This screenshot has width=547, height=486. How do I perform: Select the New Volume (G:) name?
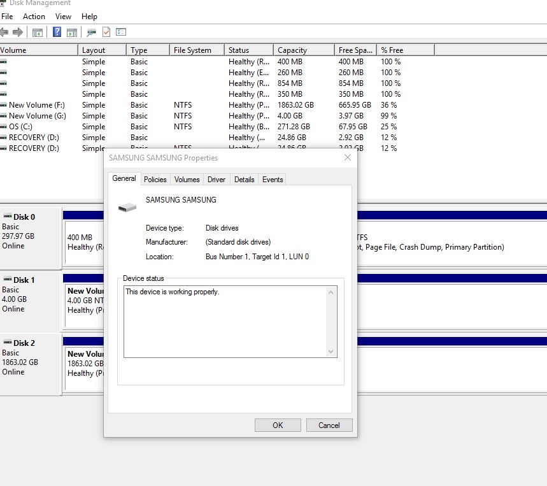[38, 116]
